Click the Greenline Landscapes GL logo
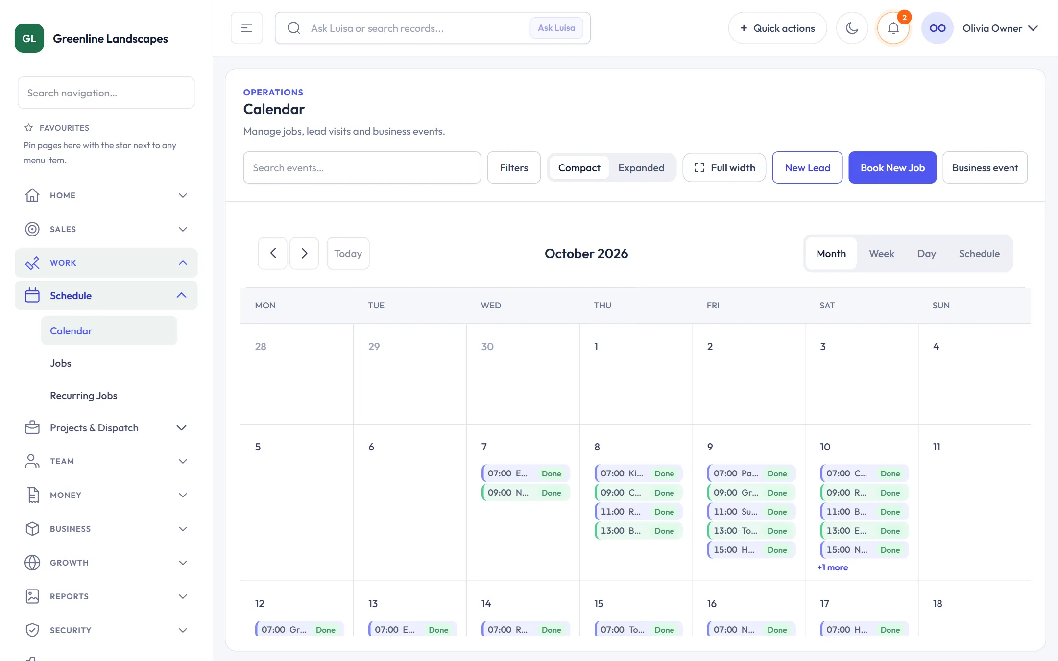Screen dimensions: 1058x661 point(29,38)
